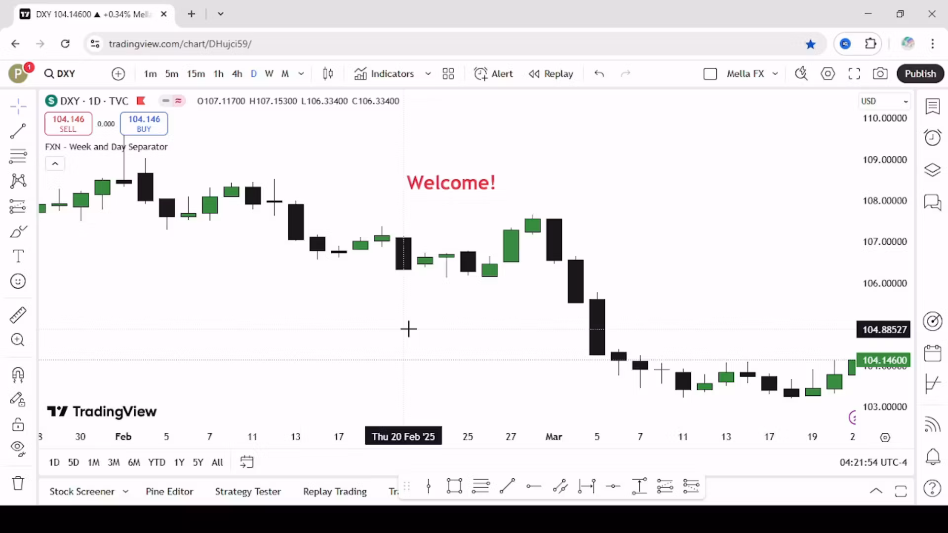Expand the Mella FX layout dropdown
Screen dimensions: 948x533
[x=775, y=74]
